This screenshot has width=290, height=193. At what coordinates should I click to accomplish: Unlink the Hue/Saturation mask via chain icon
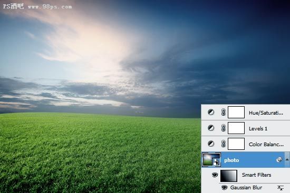[x=223, y=112]
